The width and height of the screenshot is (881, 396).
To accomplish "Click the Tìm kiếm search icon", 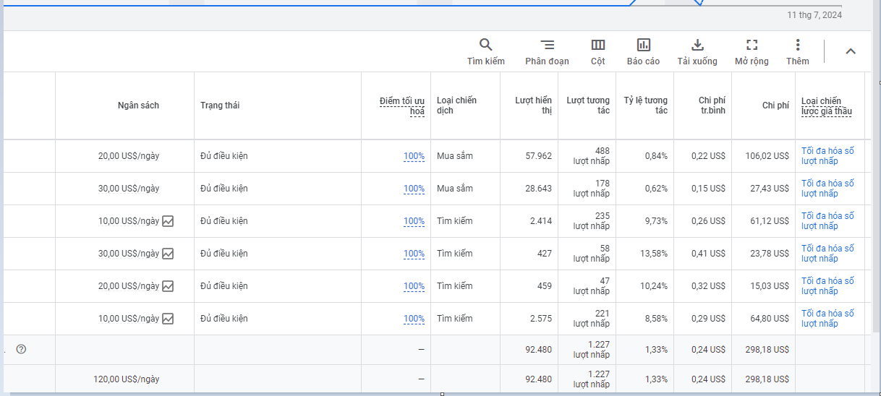I will click(485, 46).
